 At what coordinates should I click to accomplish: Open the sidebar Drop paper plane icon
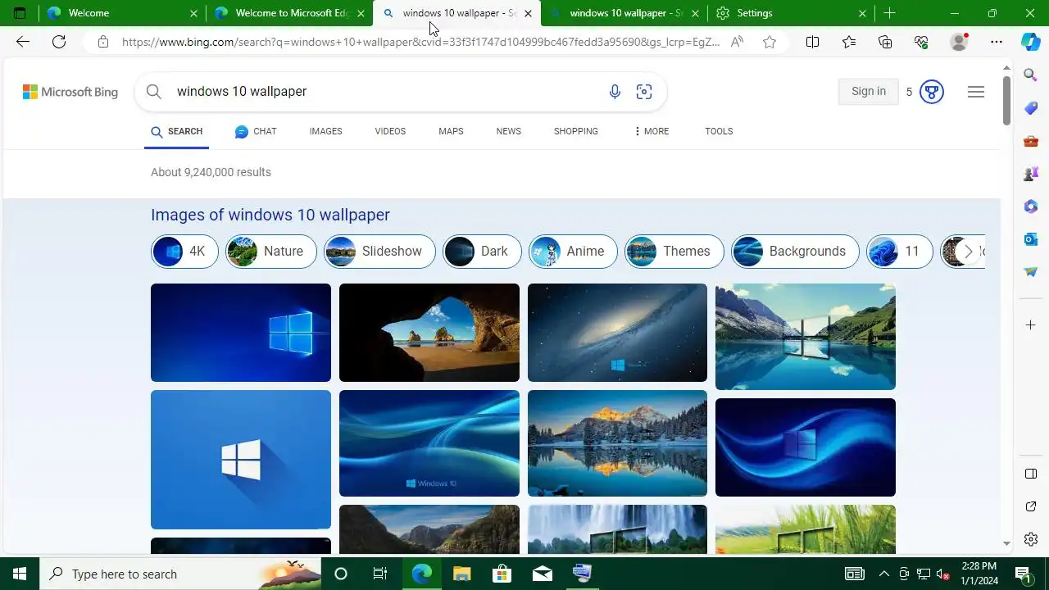pos(1031,272)
